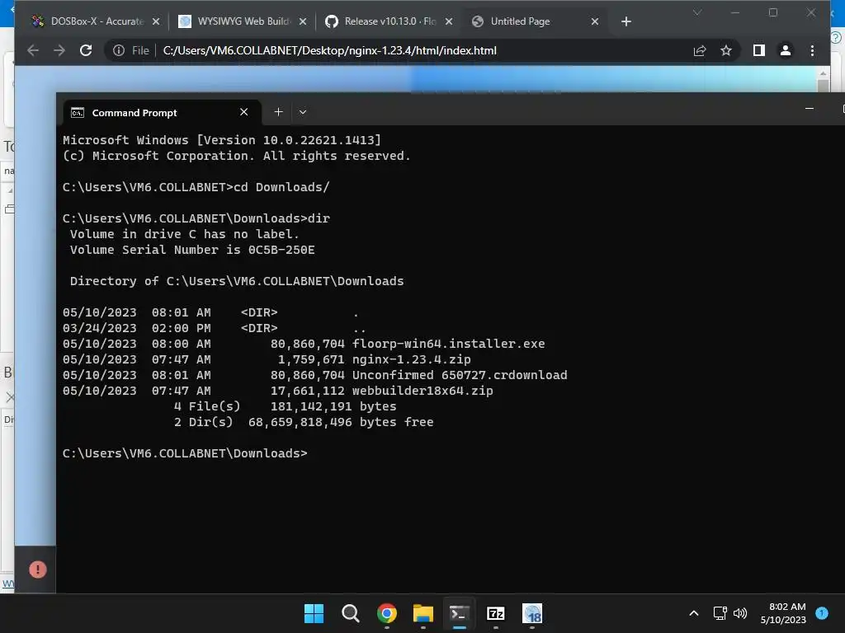Open the notification center badge
The width and height of the screenshot is (845, 633).
click(822, 612)
